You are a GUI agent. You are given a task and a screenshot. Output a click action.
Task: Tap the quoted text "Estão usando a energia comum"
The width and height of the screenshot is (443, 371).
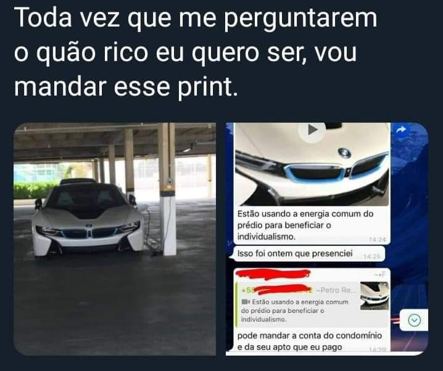(300, 302)
